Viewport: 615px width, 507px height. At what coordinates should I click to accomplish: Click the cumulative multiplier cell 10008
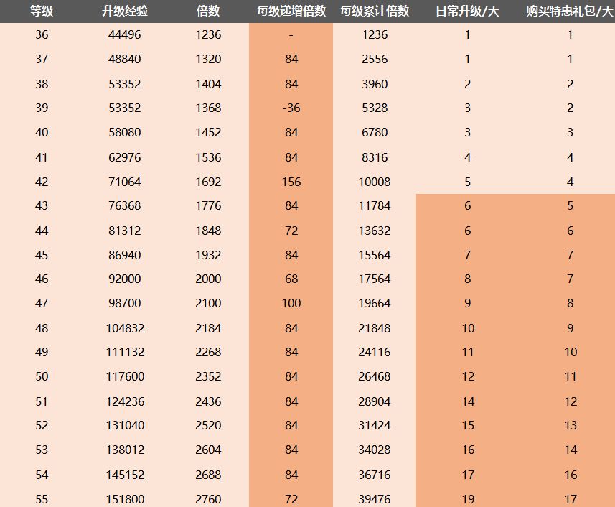click(375, 182)
